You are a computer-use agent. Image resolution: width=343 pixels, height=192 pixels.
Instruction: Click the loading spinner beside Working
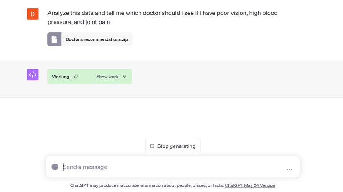pos(76,77)
